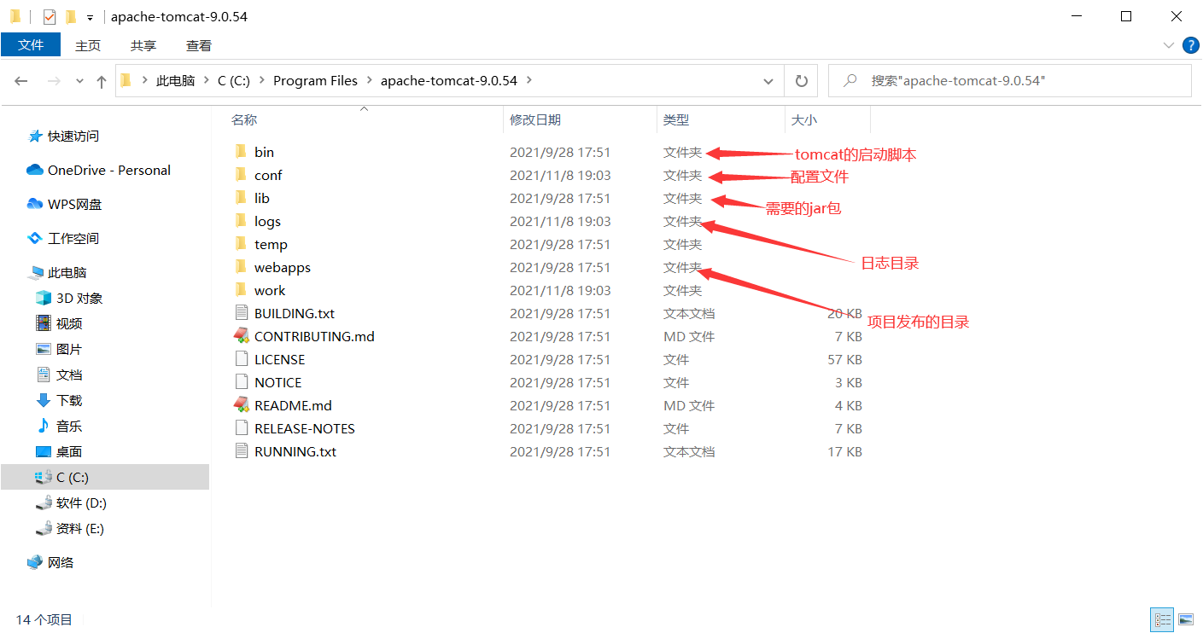Viewport: 1203px width, 633px height.
Task: Select 此电脑 in navigation pane
Action: (67, 272)
